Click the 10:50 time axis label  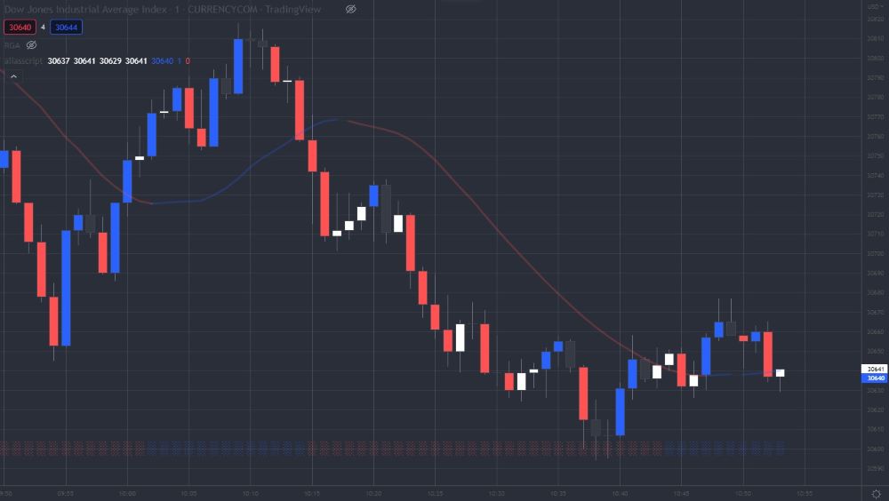point(743,491)
